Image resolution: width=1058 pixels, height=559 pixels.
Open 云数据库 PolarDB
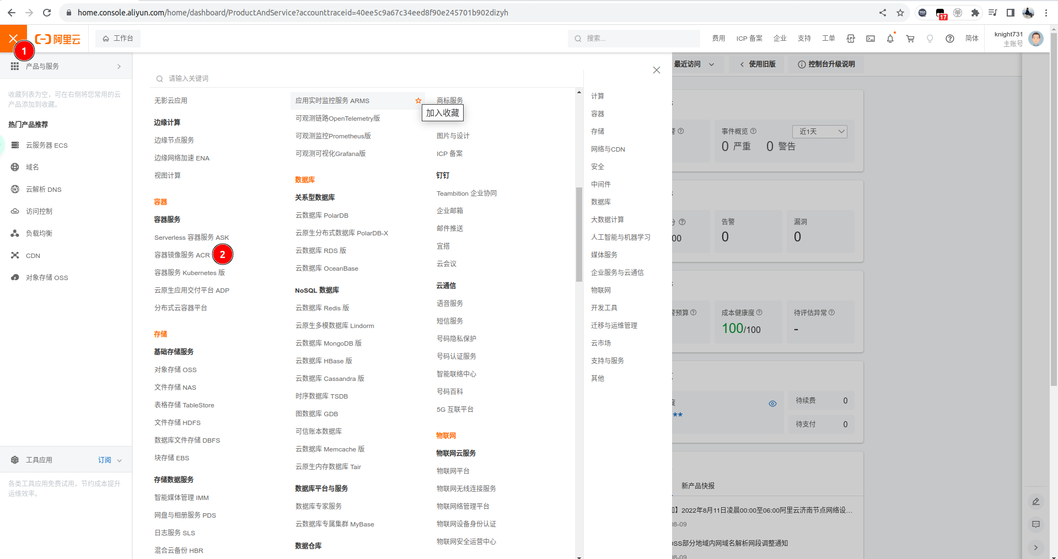tap(322, 216)
